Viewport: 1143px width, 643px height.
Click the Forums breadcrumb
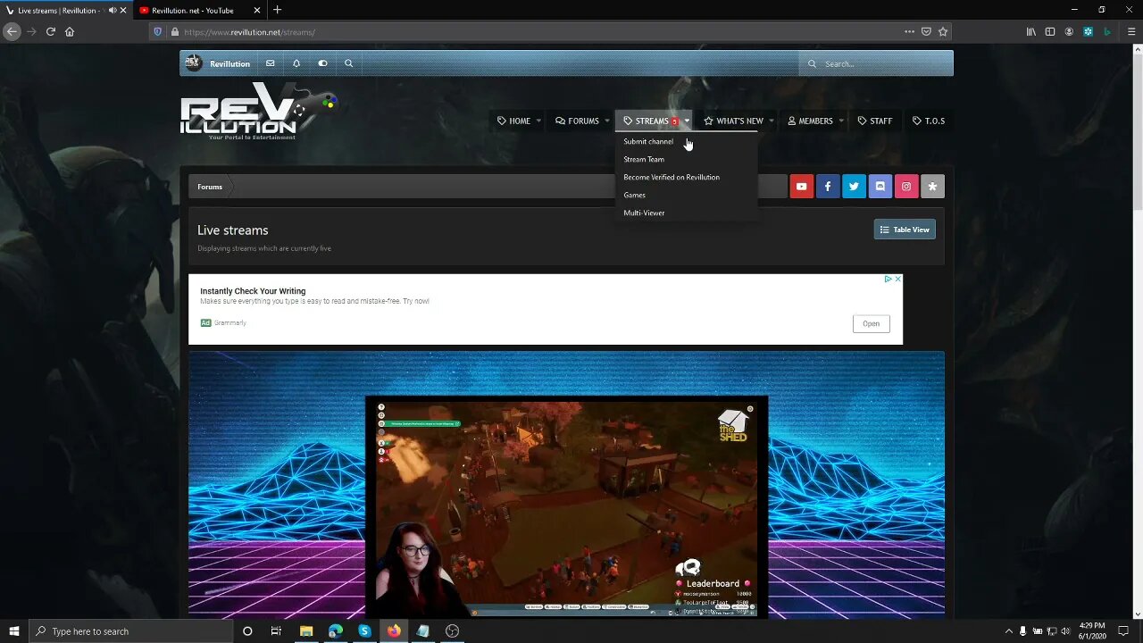[x=210, y=187]
